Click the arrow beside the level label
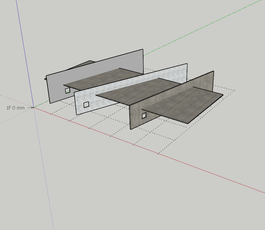The width and height of the screenshot is (265, 230). [x=29, y=108]
